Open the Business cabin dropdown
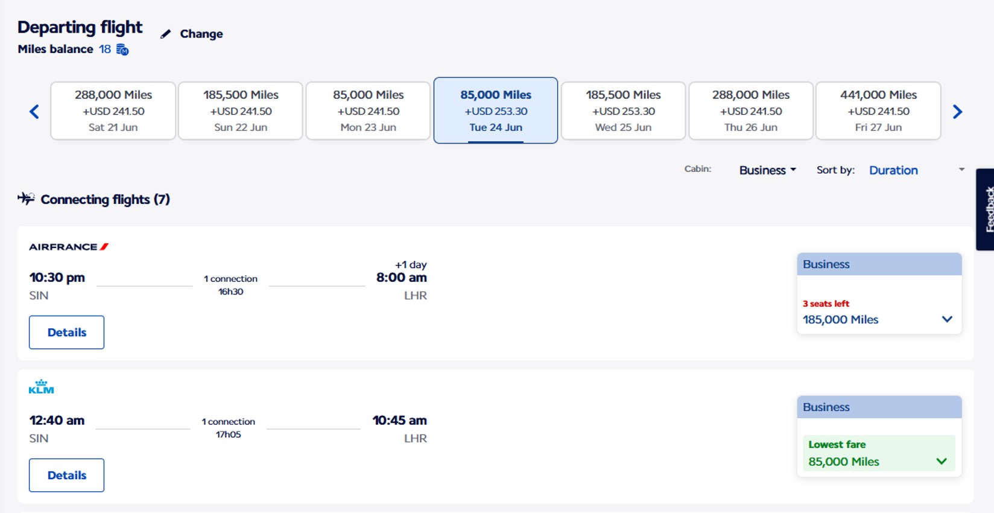This screenshot has width=994, height=513. [768, 170]
